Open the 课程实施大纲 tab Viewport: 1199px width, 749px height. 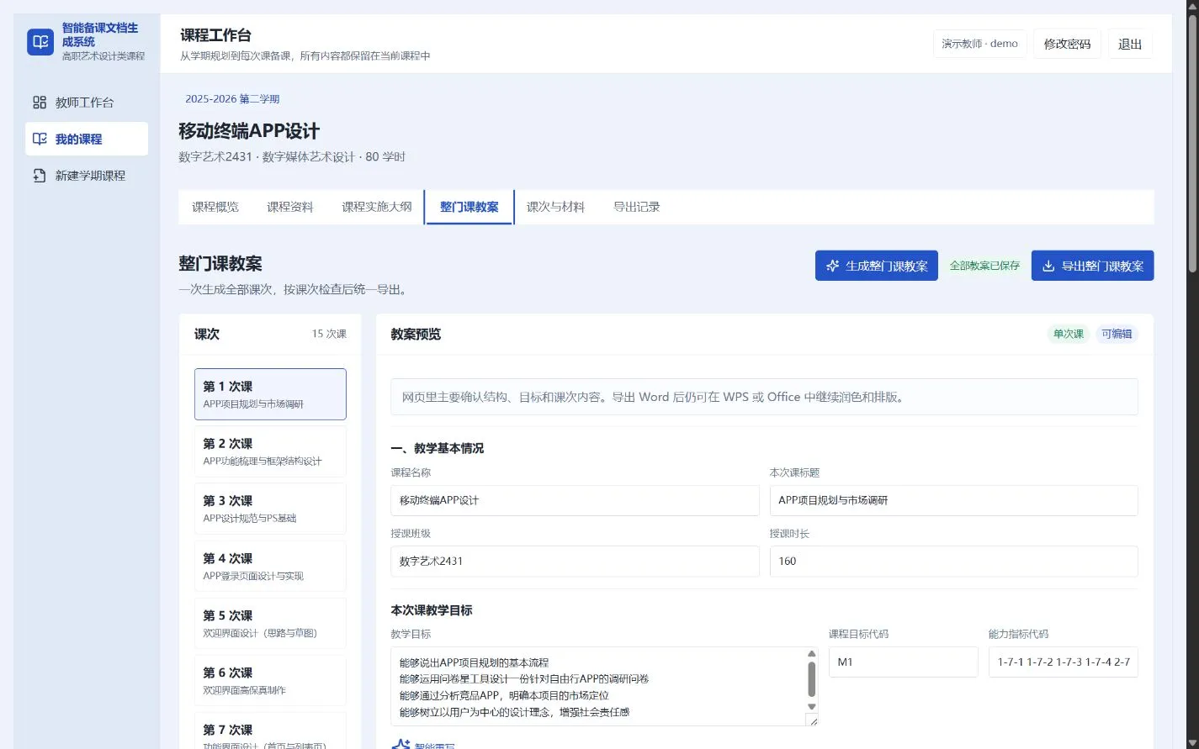pyautogui.click(x=377, y=207)
